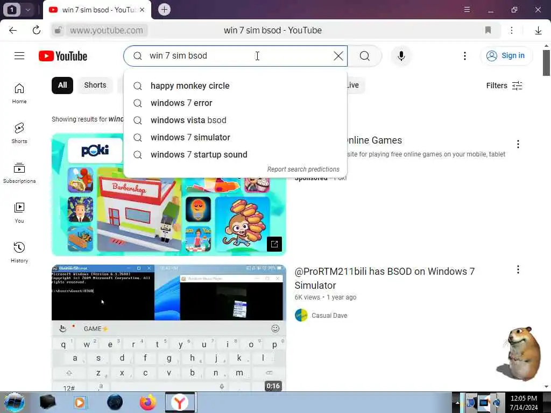Open History in the sidebar
The height and width of the screenshot is (413, 551).
coord(19,253)
